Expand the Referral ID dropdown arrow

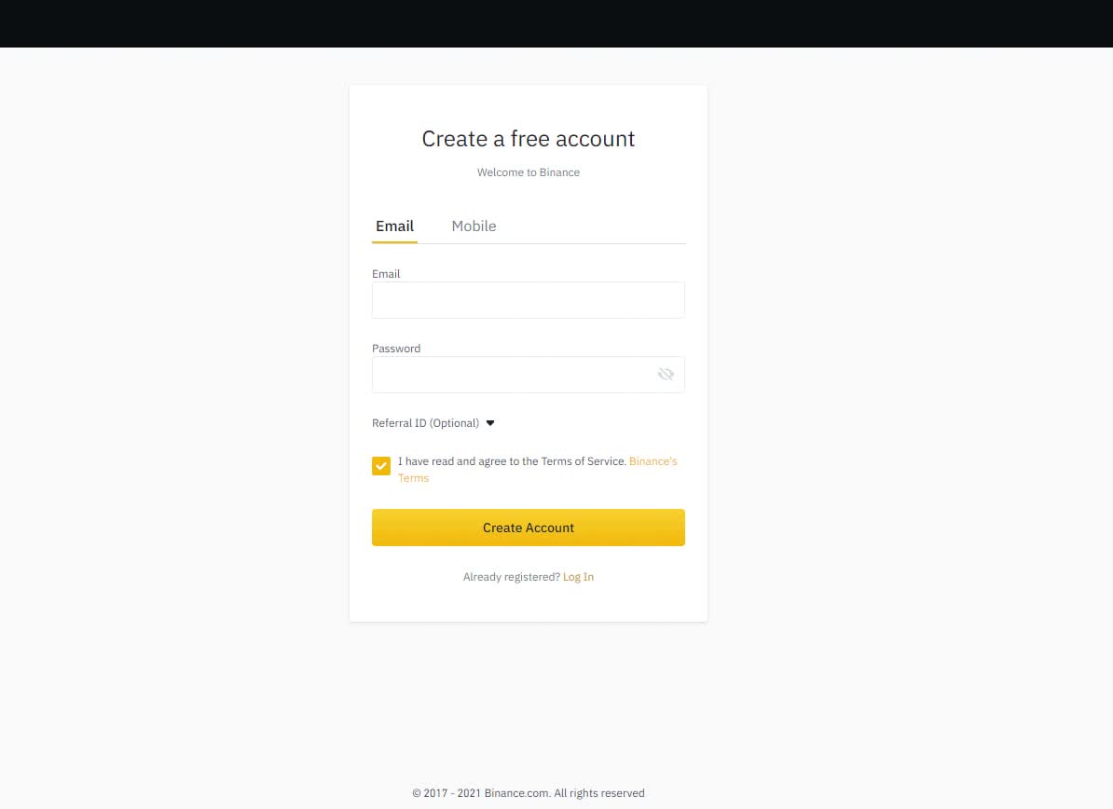click(489, 423)
